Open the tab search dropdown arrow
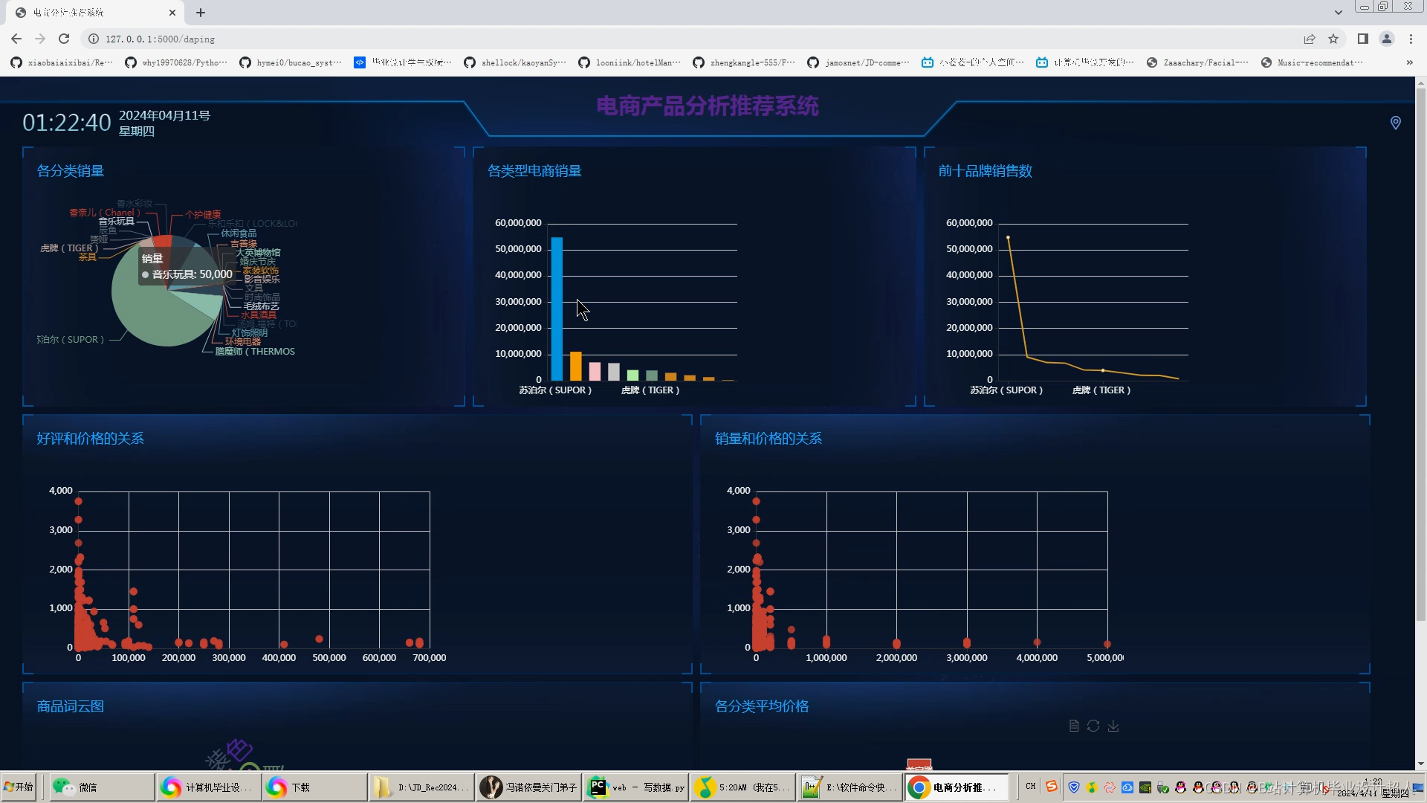This screenshot has height=803, width=1427. (1338, 13)
